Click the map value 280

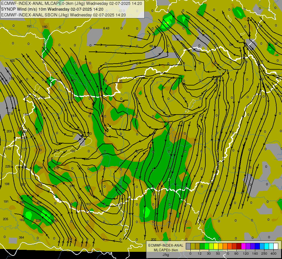22,202
